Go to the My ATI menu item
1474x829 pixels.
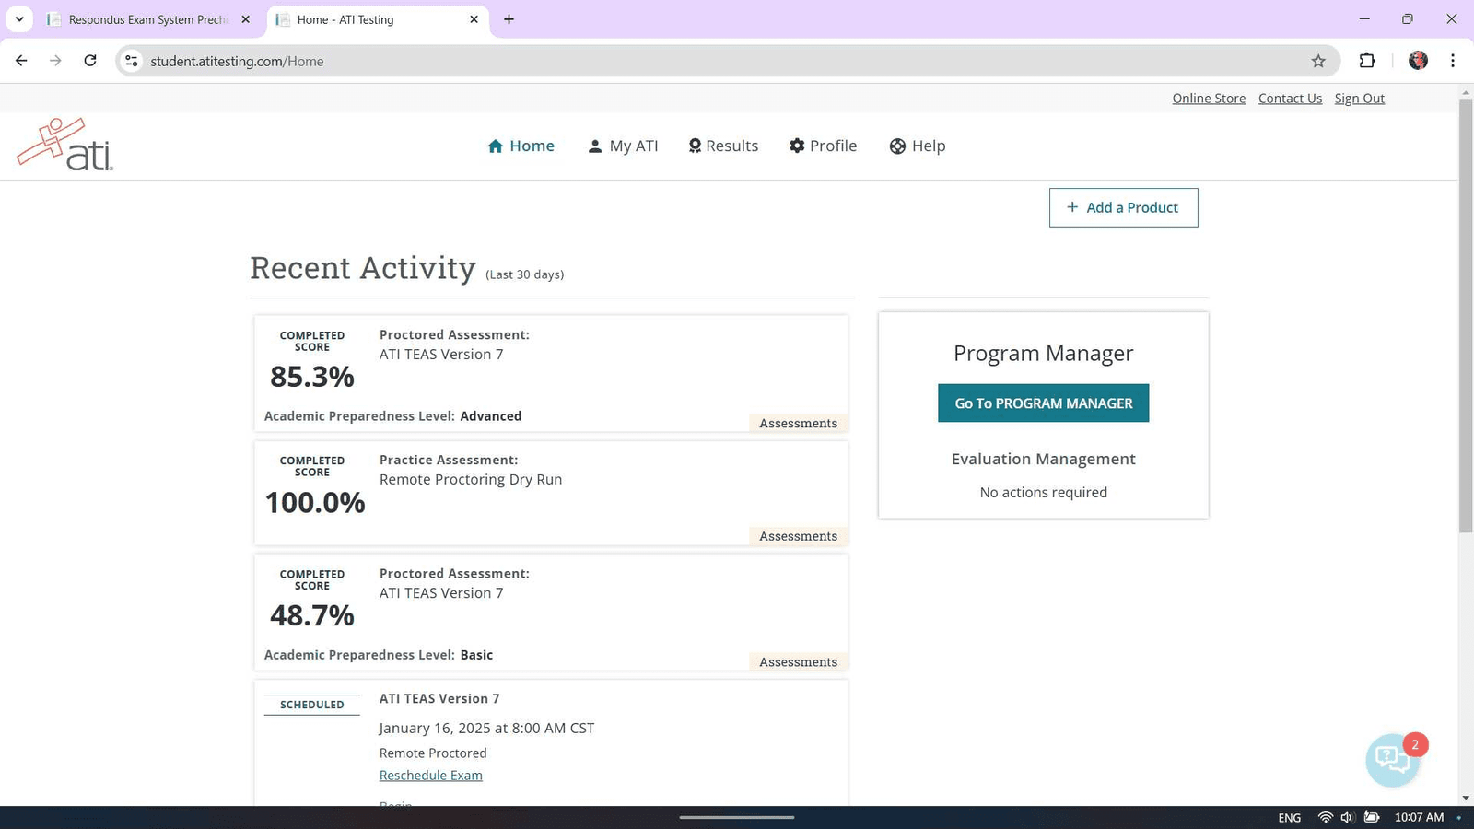pyautogui.click(x=623, y=146)
